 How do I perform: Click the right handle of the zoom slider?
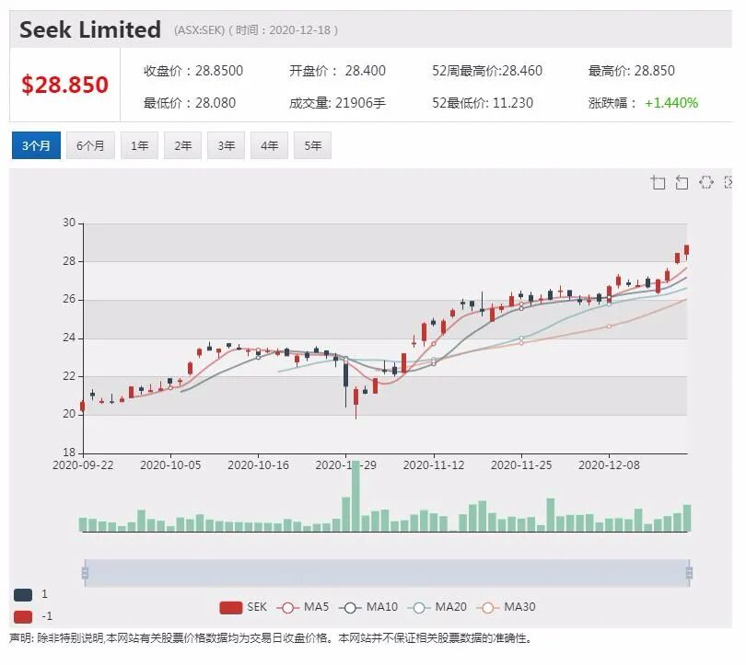(x=689, y=573)
